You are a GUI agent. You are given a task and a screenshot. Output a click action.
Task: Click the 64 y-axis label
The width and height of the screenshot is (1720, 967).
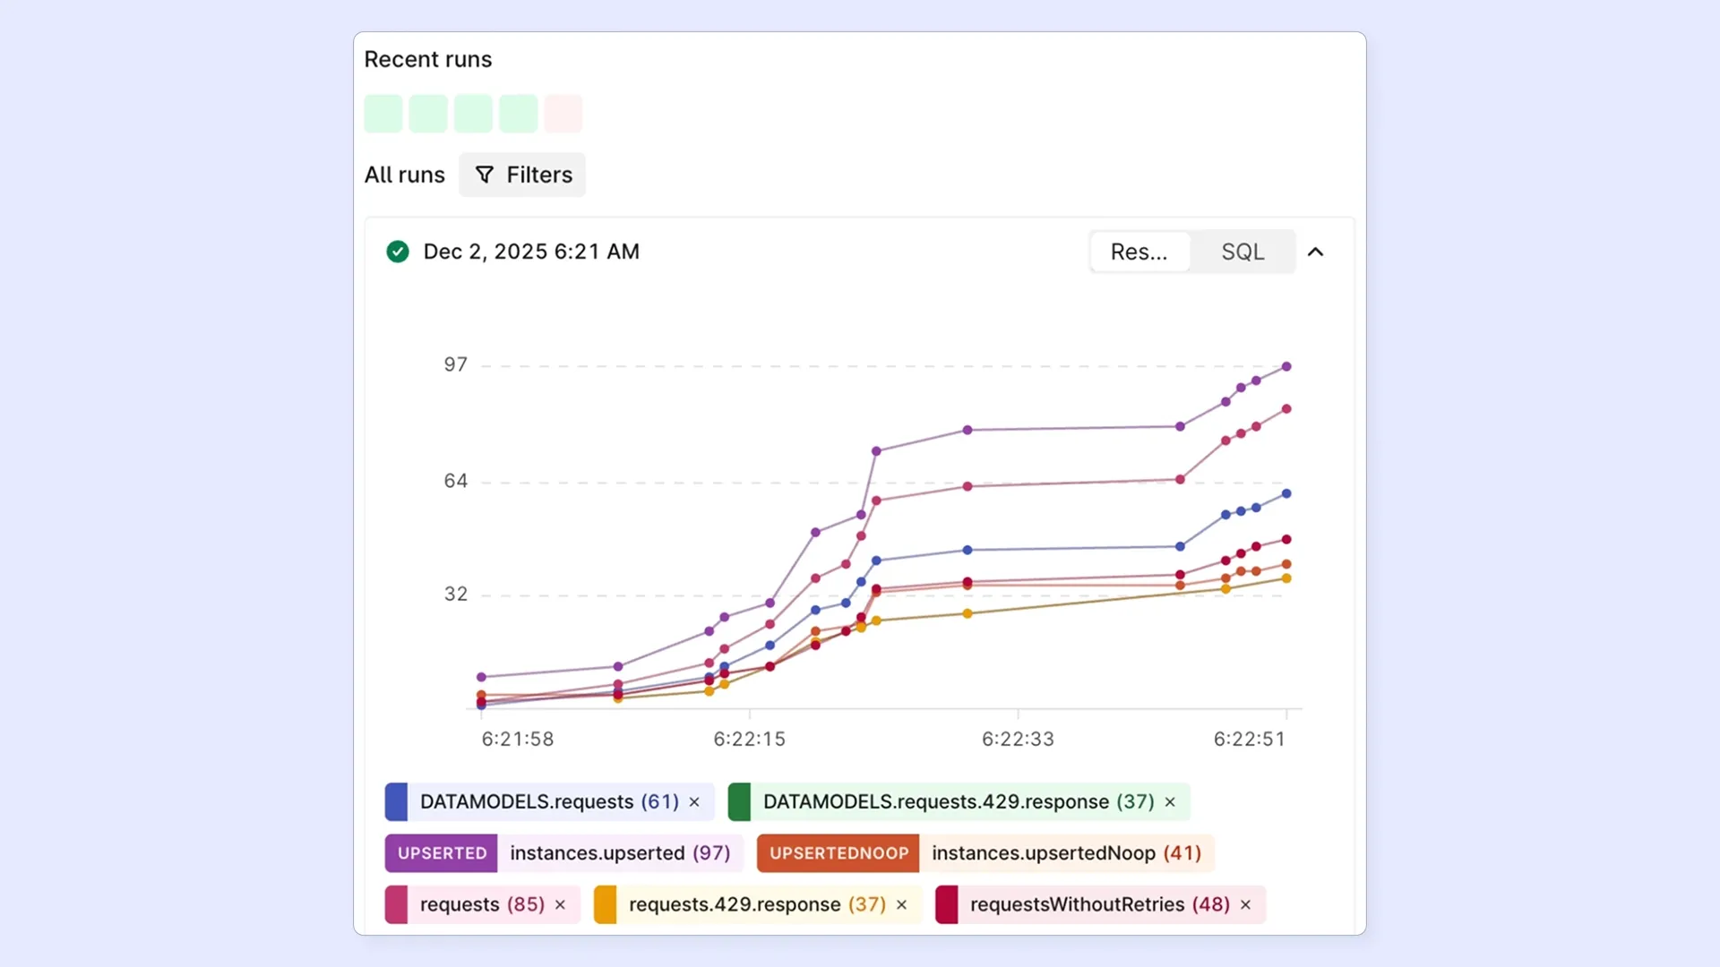456,481
